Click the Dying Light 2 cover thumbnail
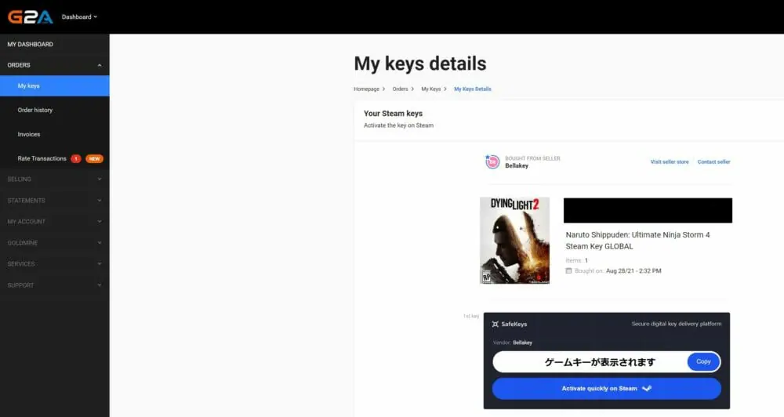Viewport: 784px width, 417px height. coord(514,241)
